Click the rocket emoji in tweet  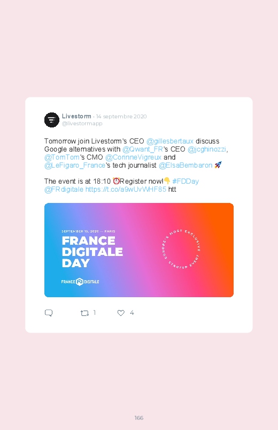[218, 165]
